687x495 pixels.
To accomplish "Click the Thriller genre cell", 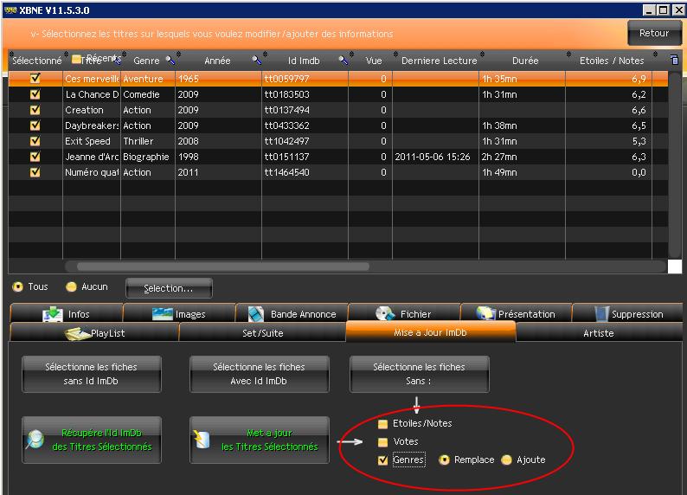I will click(148, 141).
